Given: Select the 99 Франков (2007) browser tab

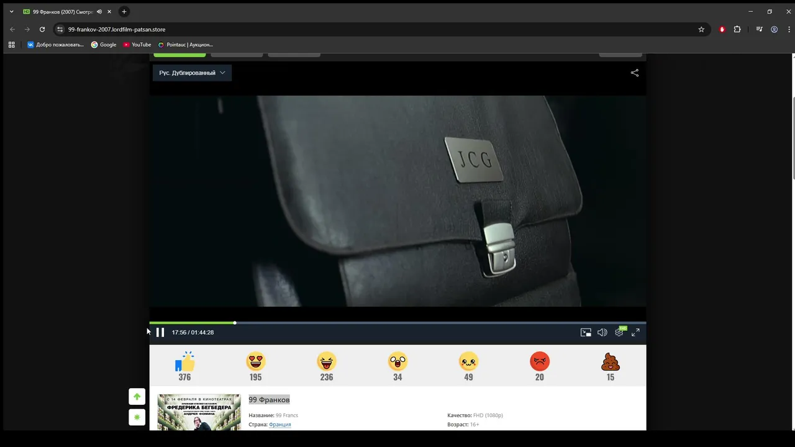Looking at the screenshot, I should 67,12.
